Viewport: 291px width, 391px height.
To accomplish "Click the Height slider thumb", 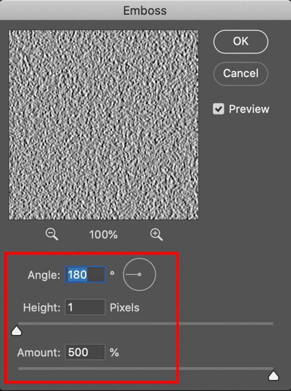I will pos(16,331).
